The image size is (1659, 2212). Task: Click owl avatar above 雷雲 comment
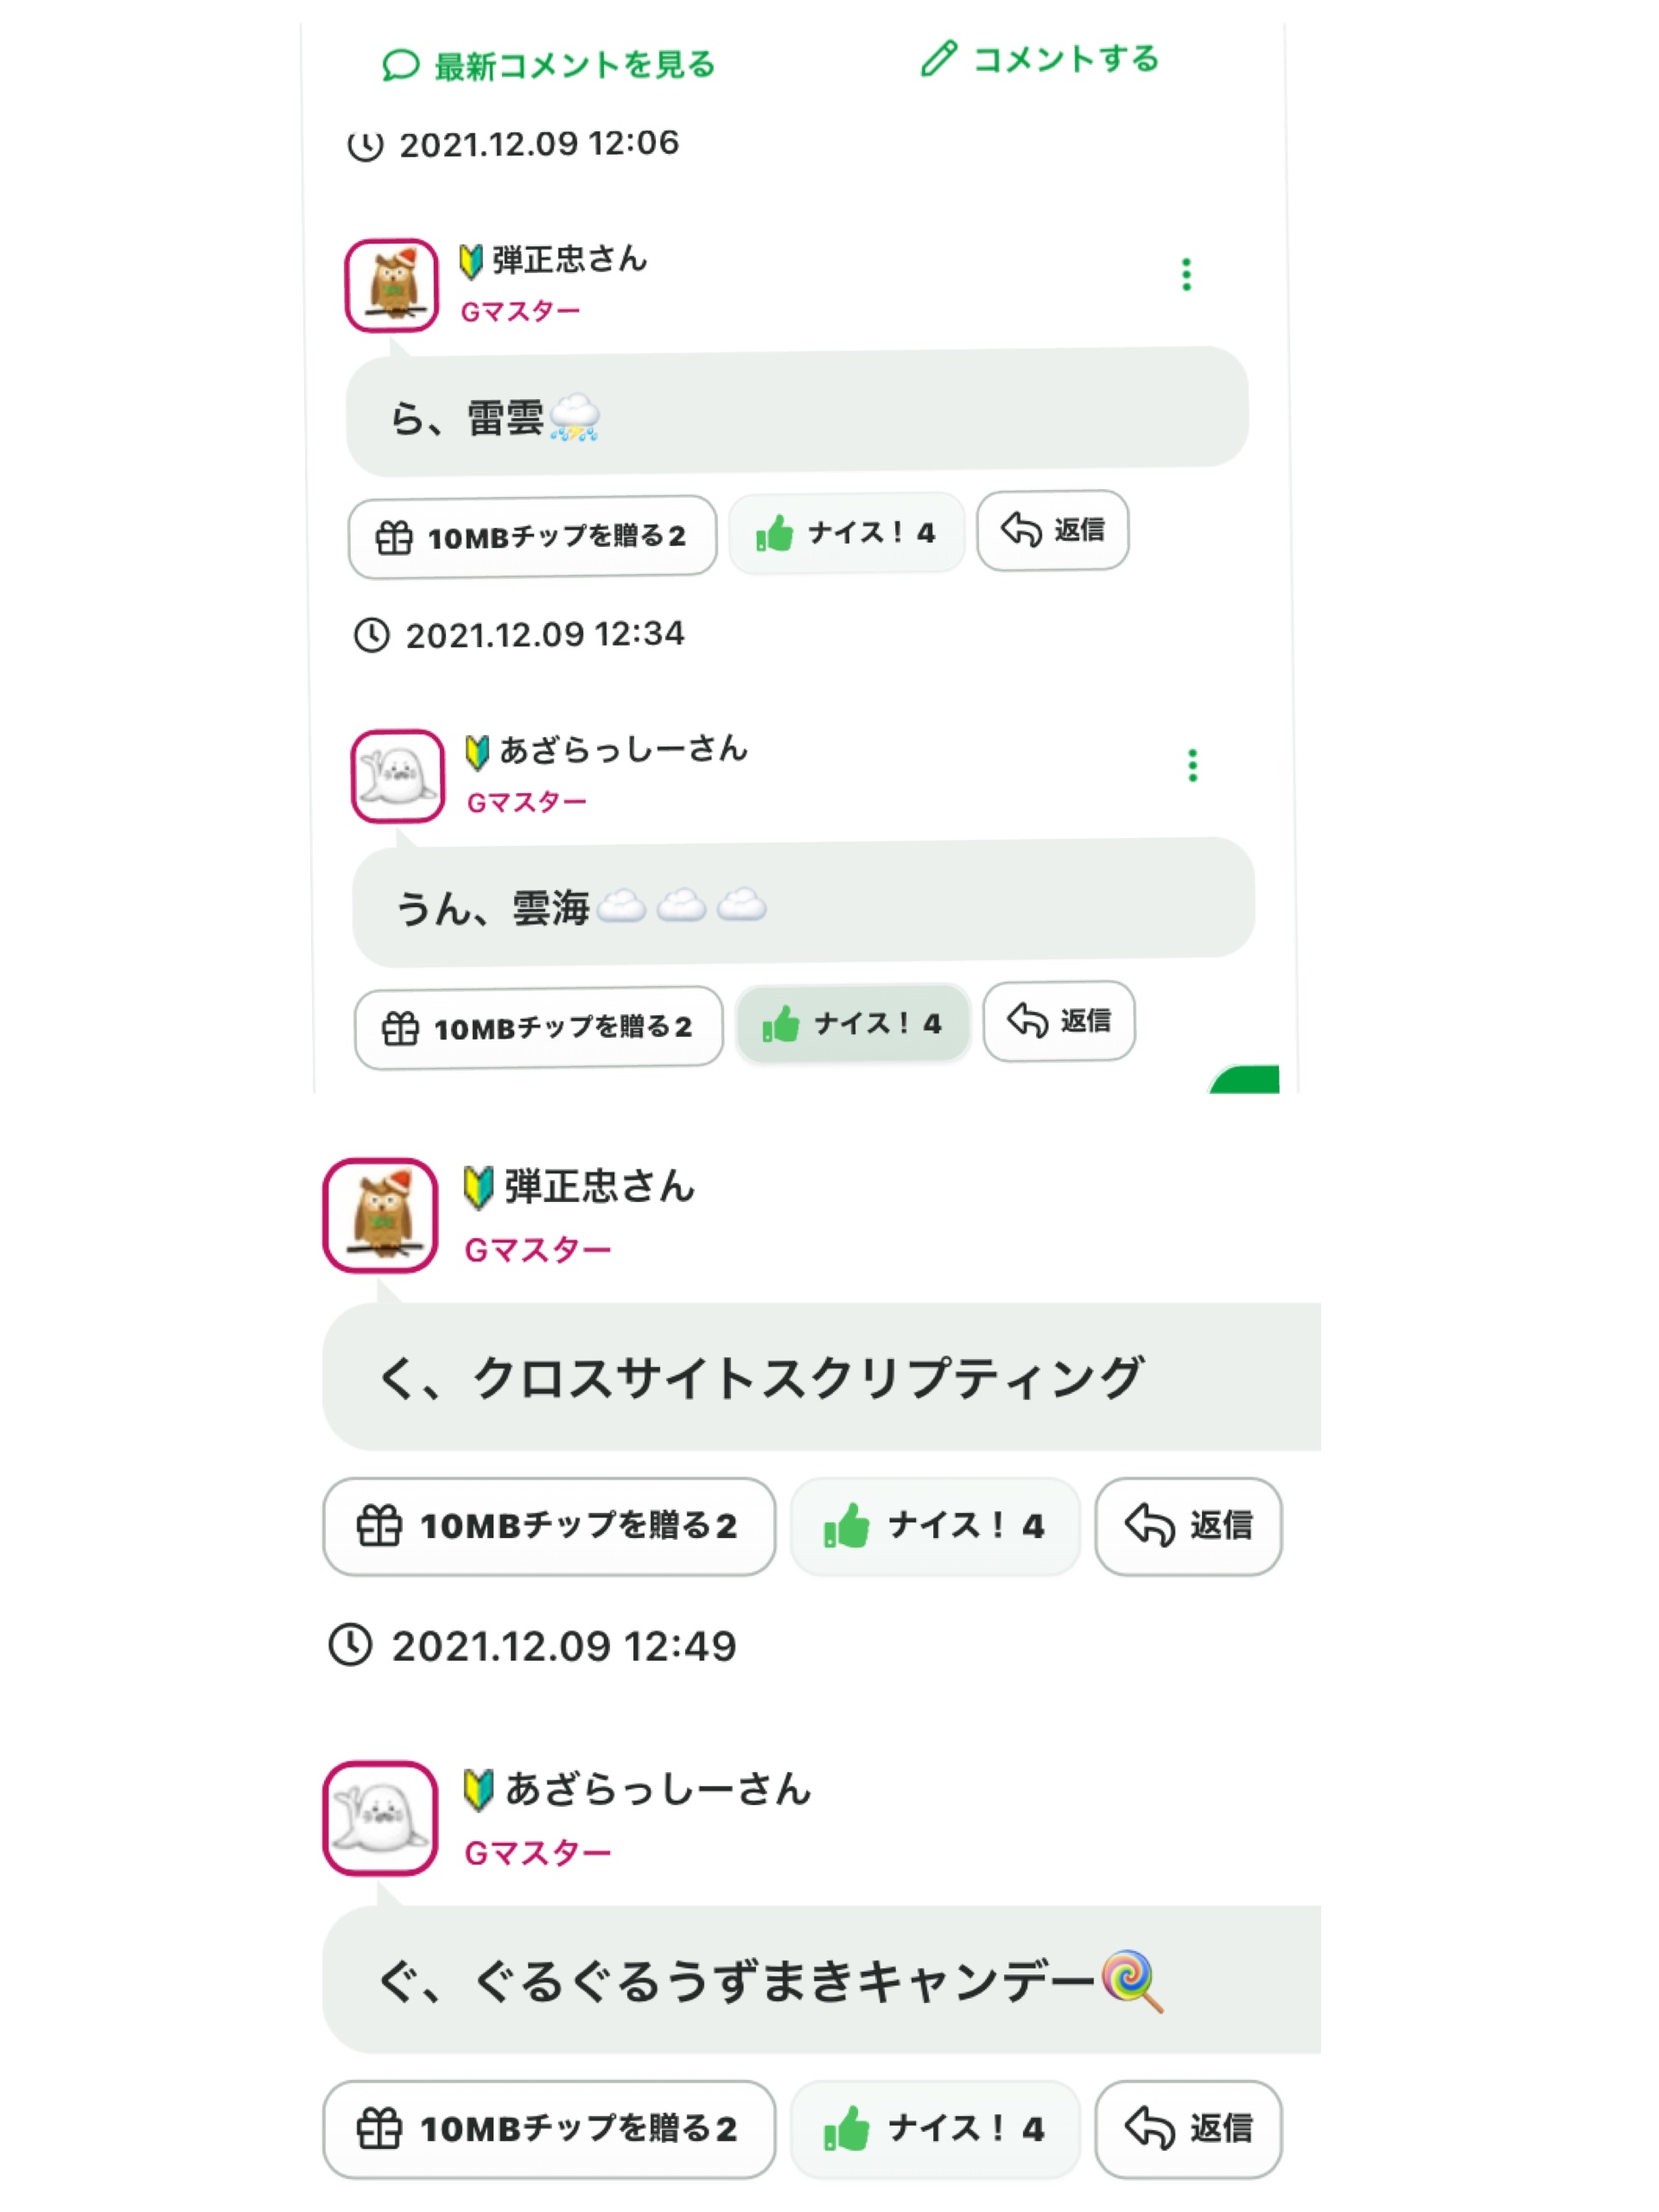(x=391, y=285)
